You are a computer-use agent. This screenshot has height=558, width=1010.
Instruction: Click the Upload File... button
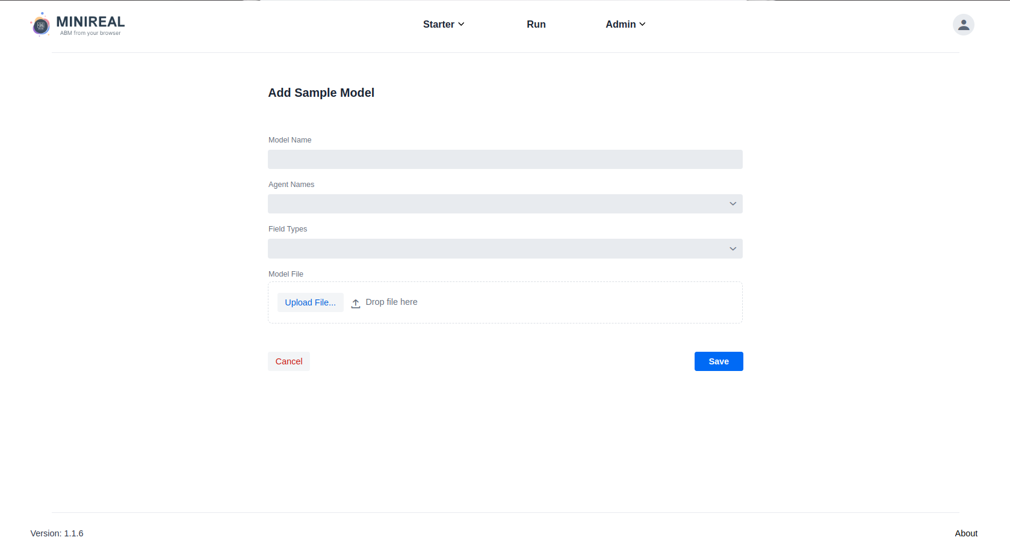coord(311,302)
